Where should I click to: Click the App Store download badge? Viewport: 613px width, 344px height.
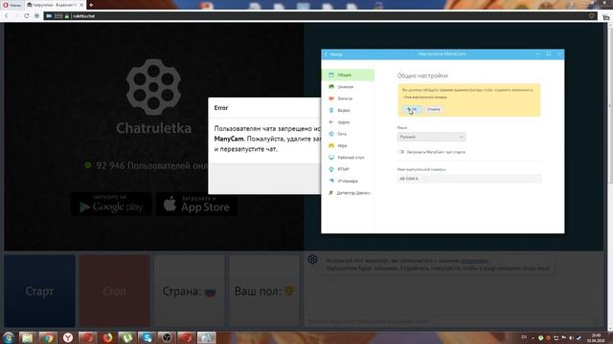[x=197, y=204]
